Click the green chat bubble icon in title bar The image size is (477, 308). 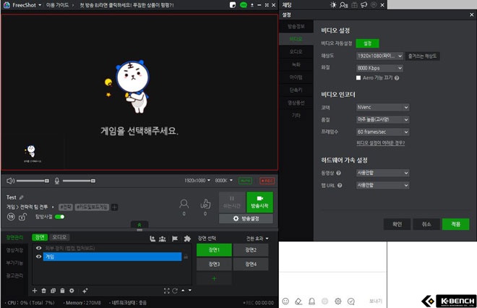pos(244,5)
